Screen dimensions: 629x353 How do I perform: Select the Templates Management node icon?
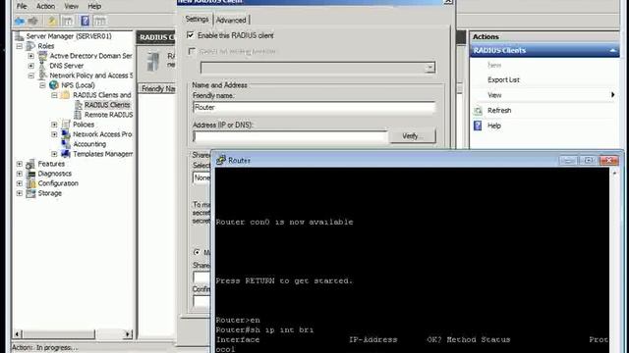click(x=66, y=154)
